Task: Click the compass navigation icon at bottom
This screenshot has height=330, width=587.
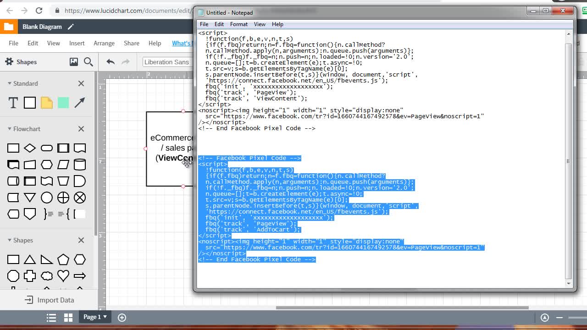Action: tap(545, 317)
